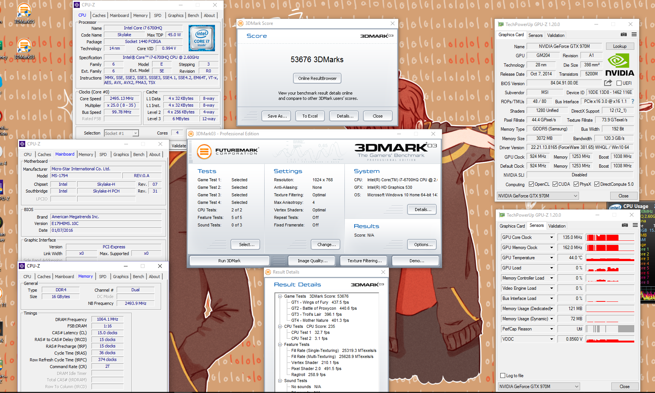Collapse CPU Tests tree node
This screenshot has width=655, height=393.
pyautogui.click(x=280, y=326)
